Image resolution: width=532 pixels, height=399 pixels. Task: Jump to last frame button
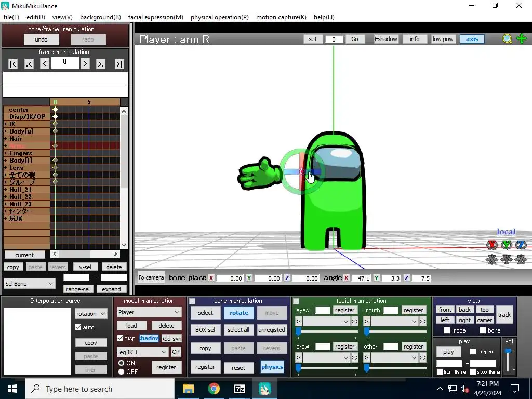[x=119, y=64]
